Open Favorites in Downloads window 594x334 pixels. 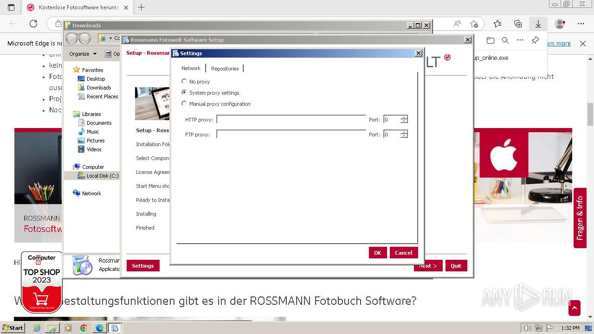(92, 70)
